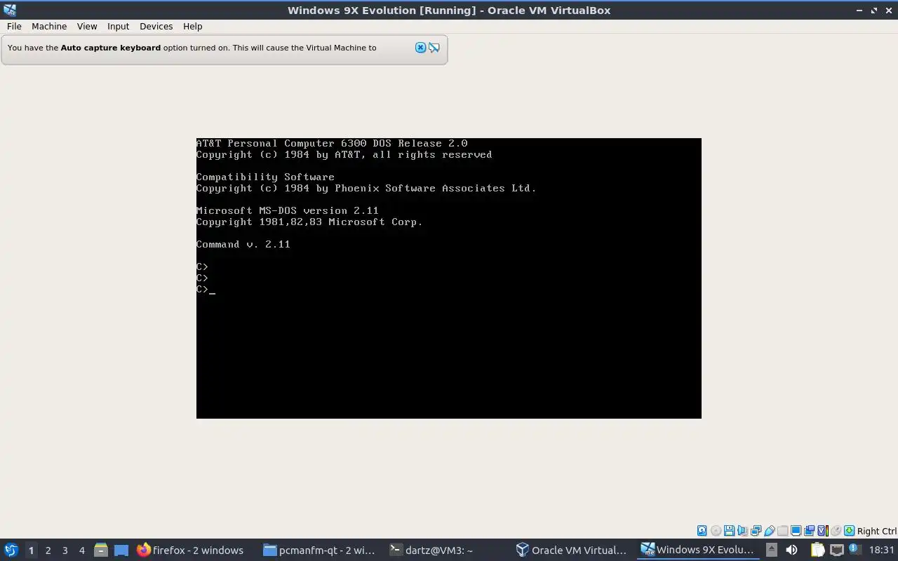898x561 pixels.
Task: Open the Machine menu
Action: (49, 26)
